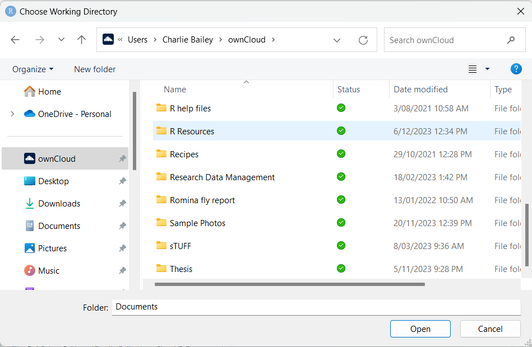The image size is (532, 347).
Task: Select Pictures in the navigation pane
Action: point(52,248)
